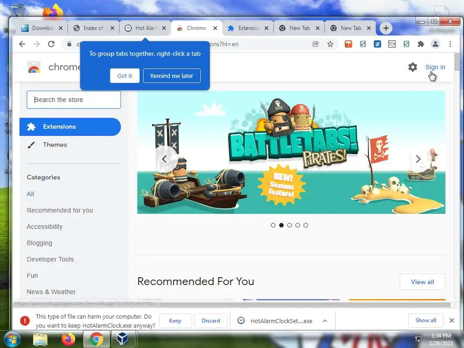The image size is (464, 348).
Task: Click the network tray icon
Action: (418, 338)
